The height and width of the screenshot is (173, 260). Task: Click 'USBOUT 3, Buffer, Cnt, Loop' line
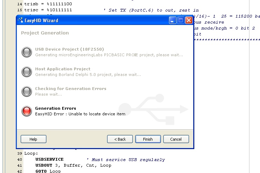pos(73,165)
